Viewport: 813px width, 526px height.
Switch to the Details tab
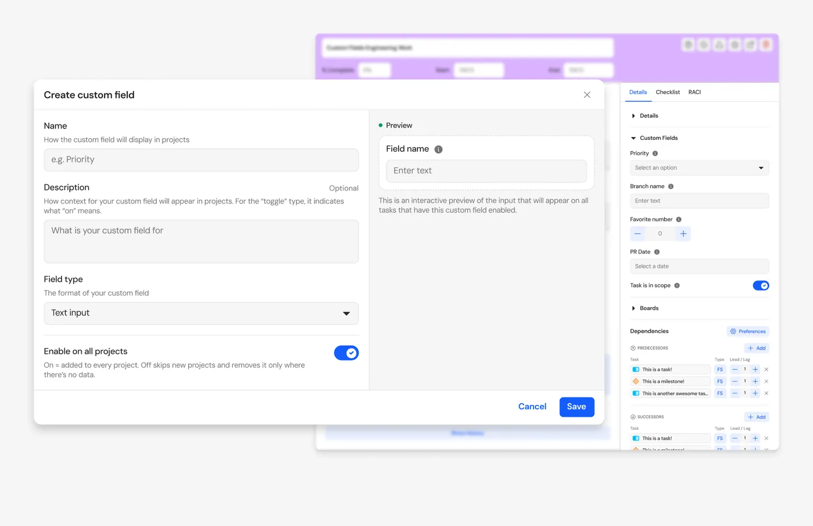[x=638, y=92]
